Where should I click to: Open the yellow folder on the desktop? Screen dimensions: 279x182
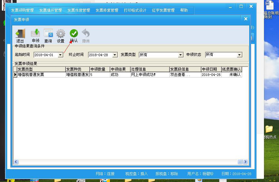(269, 129)
